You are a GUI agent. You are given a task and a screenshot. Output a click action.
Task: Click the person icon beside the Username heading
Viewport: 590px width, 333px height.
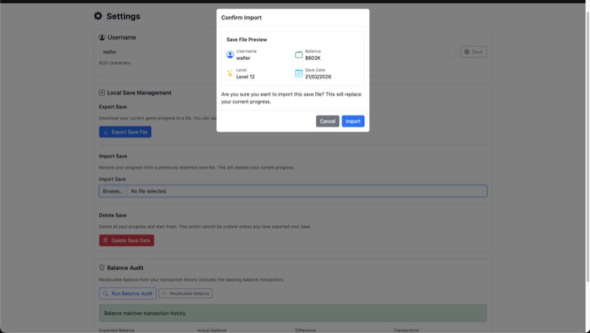pyautogui.click(x=102, y=37)
